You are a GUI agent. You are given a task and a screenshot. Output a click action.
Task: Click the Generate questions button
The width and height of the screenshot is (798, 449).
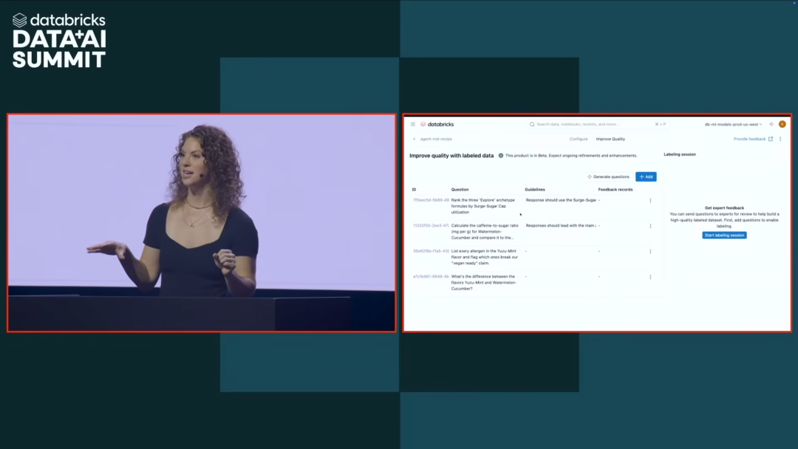click(608, 177)
